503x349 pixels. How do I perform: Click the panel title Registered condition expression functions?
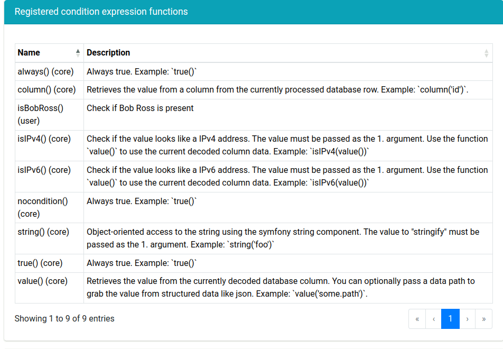pos(101,12)
